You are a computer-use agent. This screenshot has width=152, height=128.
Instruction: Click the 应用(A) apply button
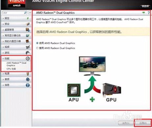coord(143,123)
